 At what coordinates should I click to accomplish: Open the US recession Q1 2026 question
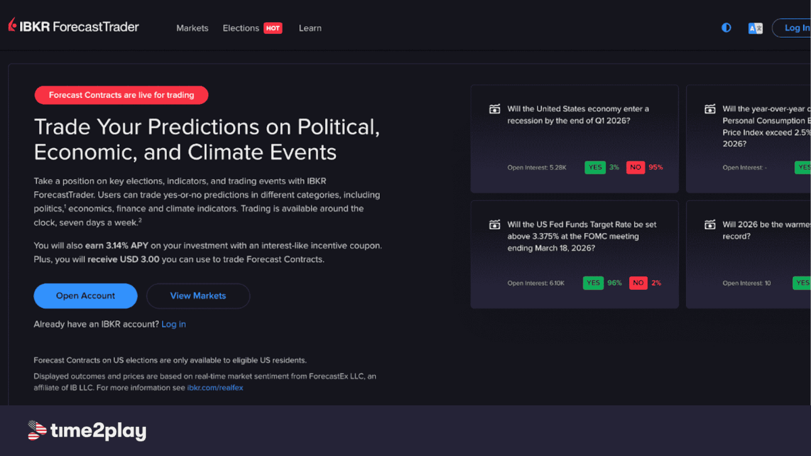pos(578,115)
